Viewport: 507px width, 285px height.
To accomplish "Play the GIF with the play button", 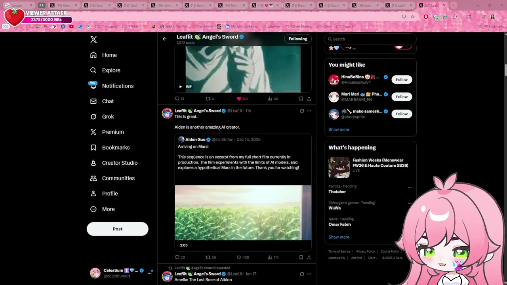I will tap(181, 87).
